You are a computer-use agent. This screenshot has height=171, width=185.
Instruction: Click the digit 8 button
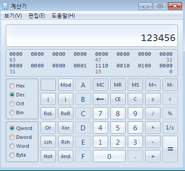pyautogui.click(x=118, y=113)
